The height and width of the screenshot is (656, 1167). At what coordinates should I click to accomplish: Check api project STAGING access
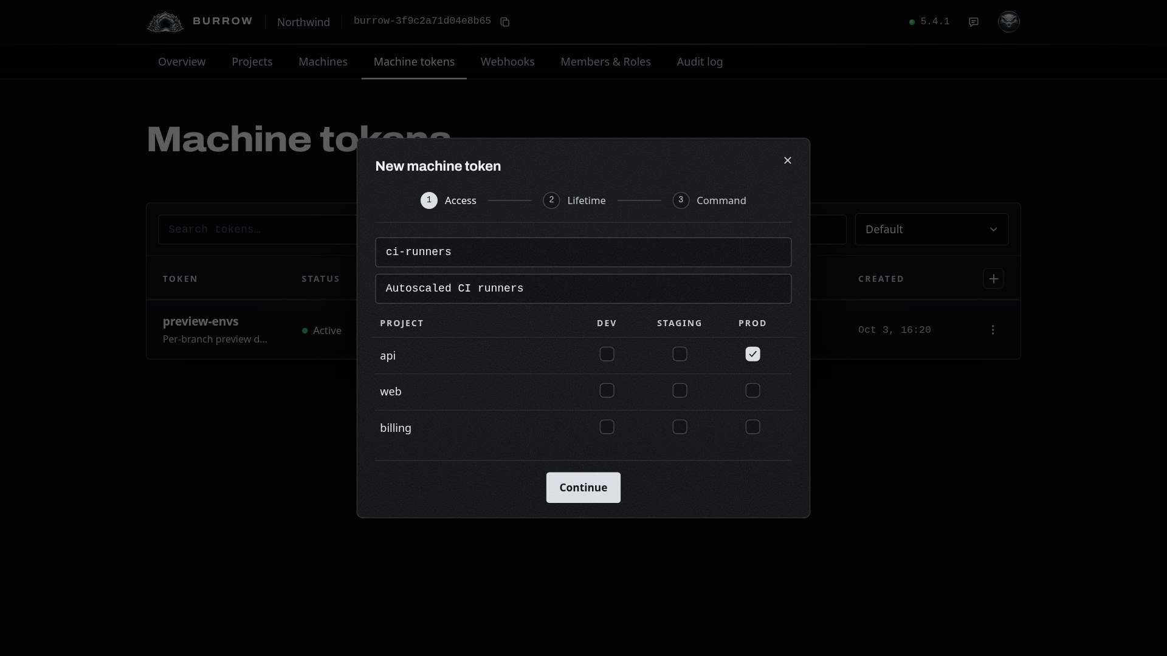pyautogui.click(x=680, y=354)
